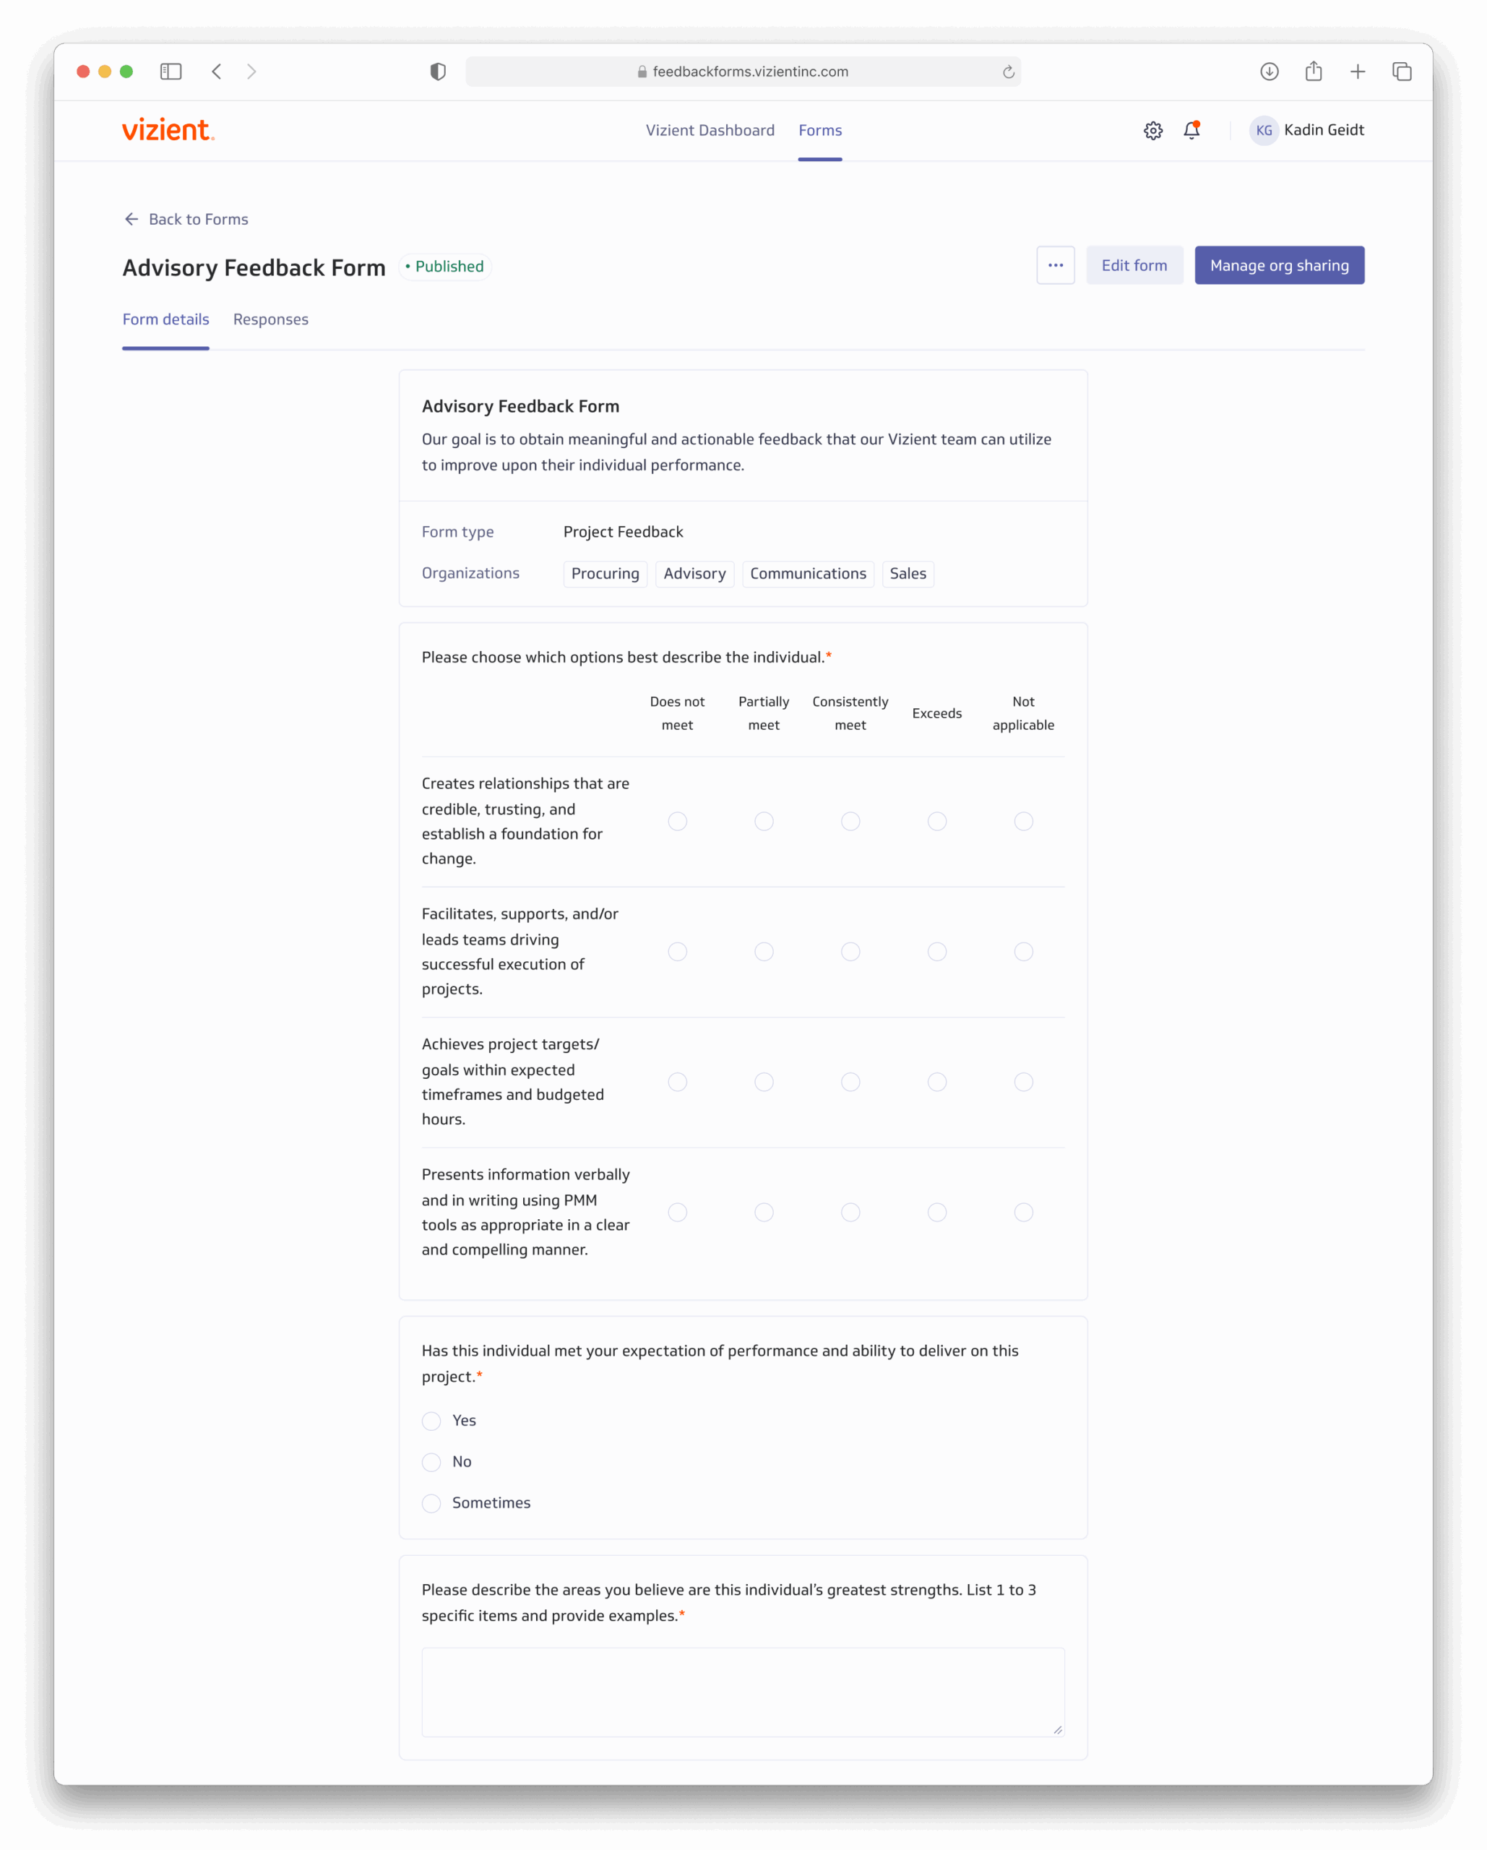1487x1850 pixels.
Task: Click the Edit form button
Action: coord(1134,265)
